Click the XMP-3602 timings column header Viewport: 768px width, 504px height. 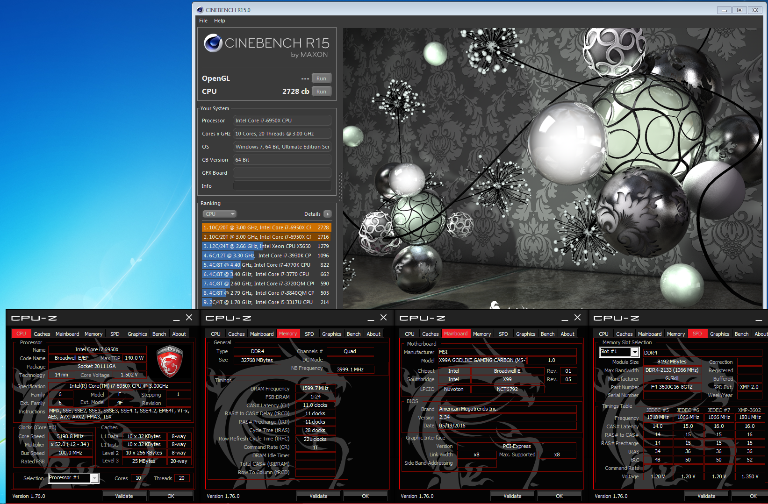click(749, 410)
